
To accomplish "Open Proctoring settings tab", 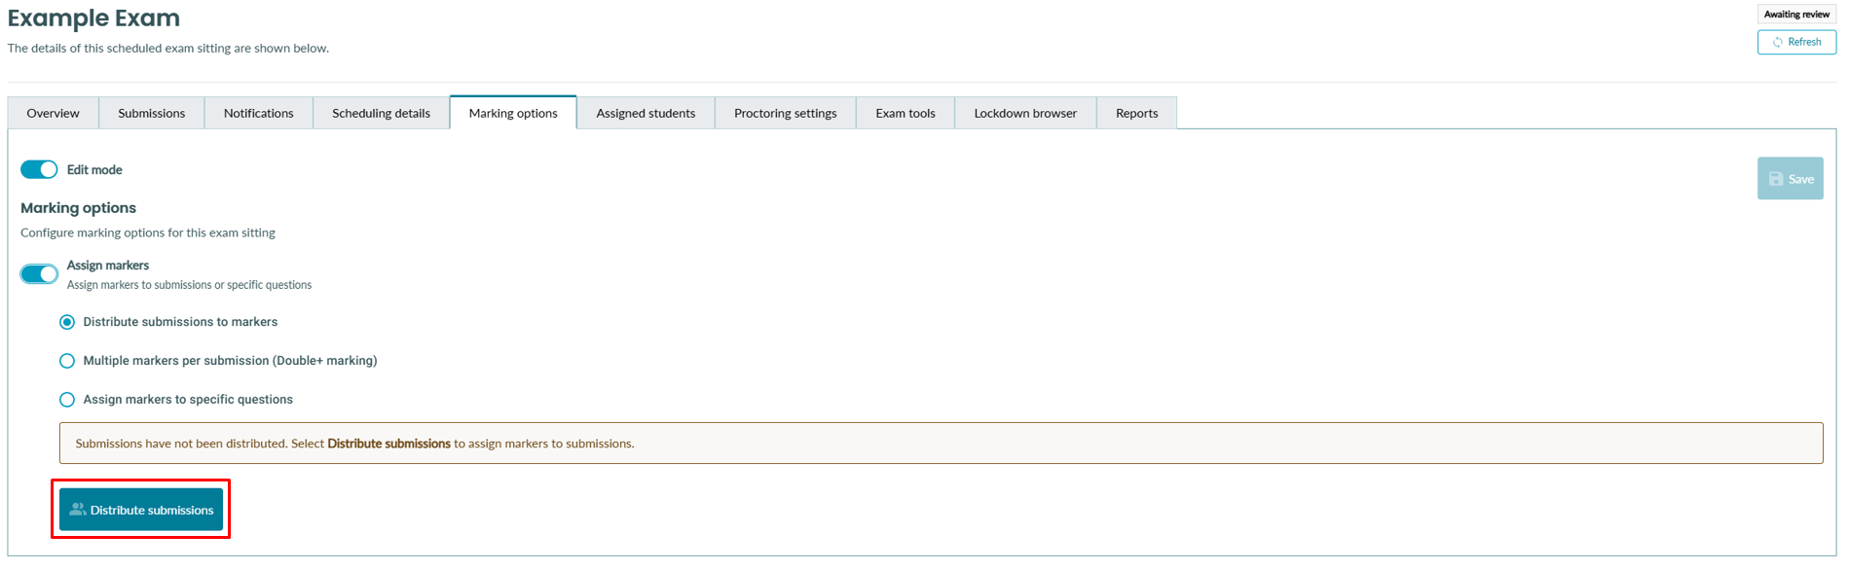I will [785, 114].
